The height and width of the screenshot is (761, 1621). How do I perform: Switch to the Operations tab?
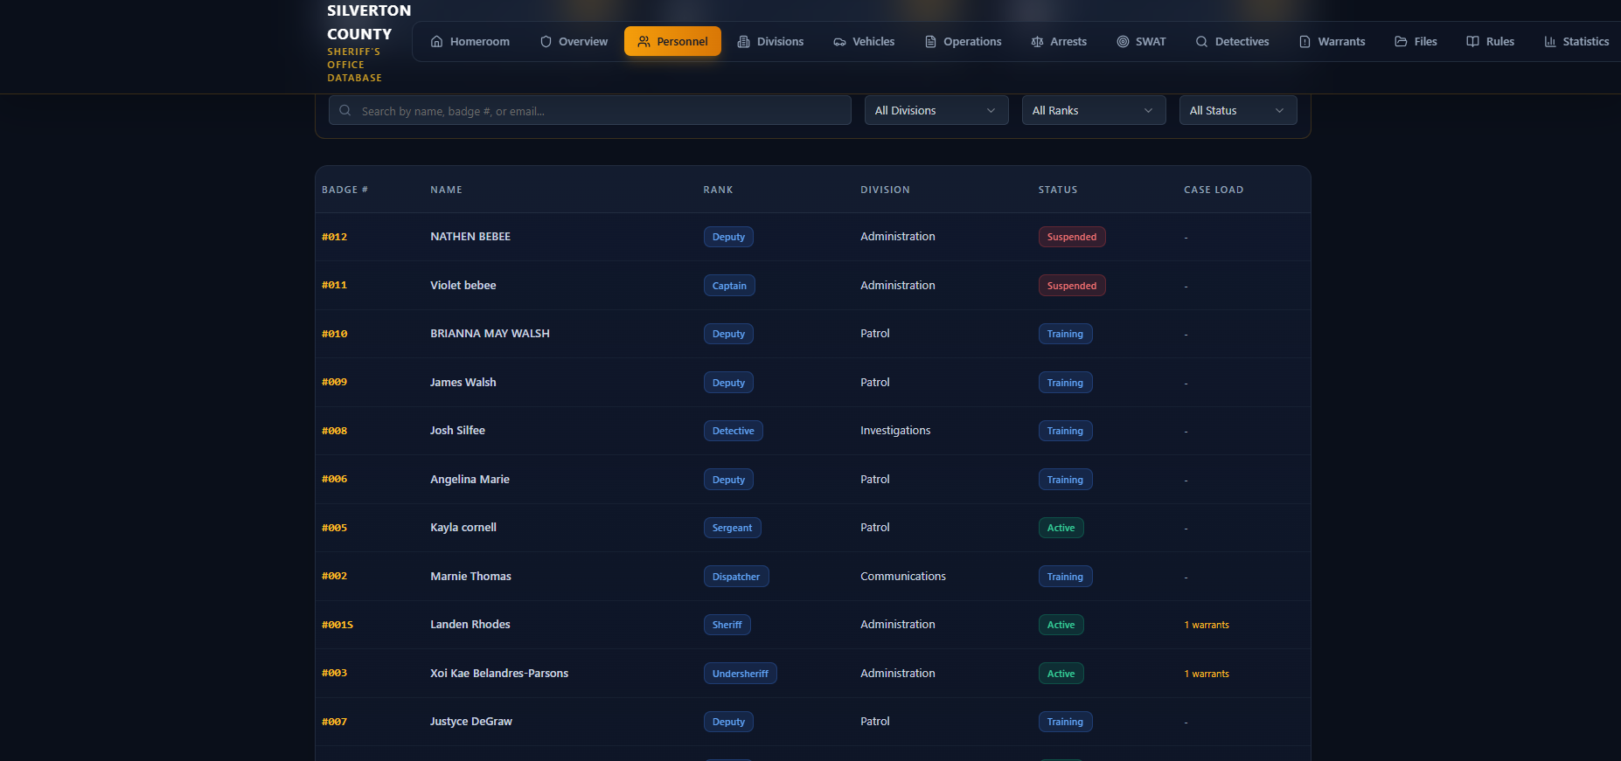tap(964, 41)
